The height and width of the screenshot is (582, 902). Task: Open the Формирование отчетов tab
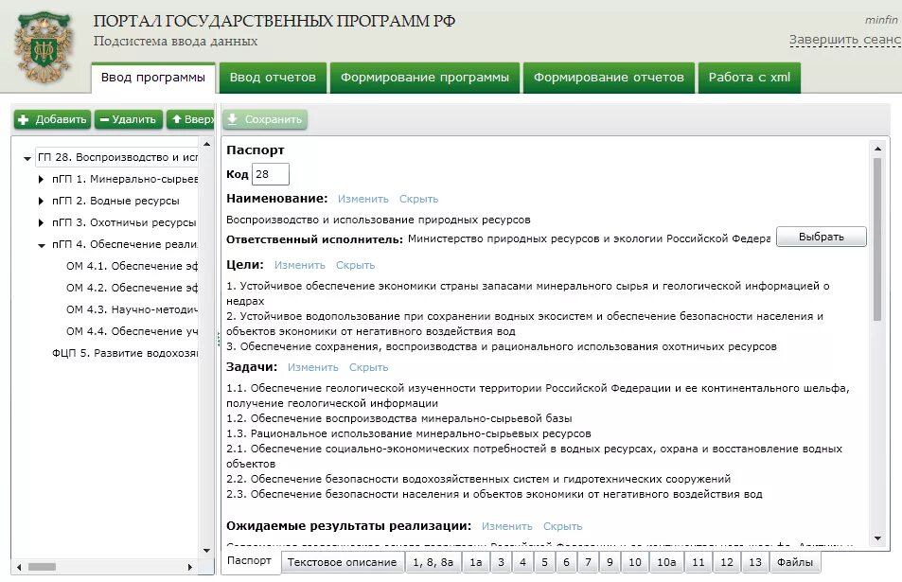[x=609, y=78]
